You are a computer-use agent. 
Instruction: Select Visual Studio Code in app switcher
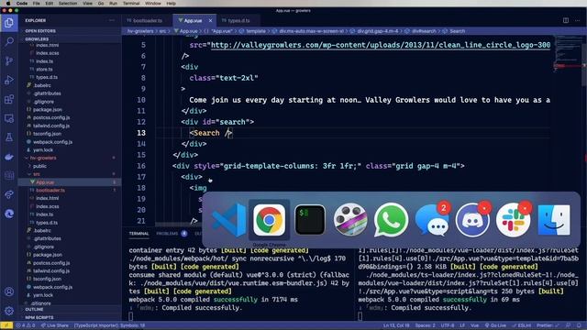pyautogui.click(x=228, y=220)
